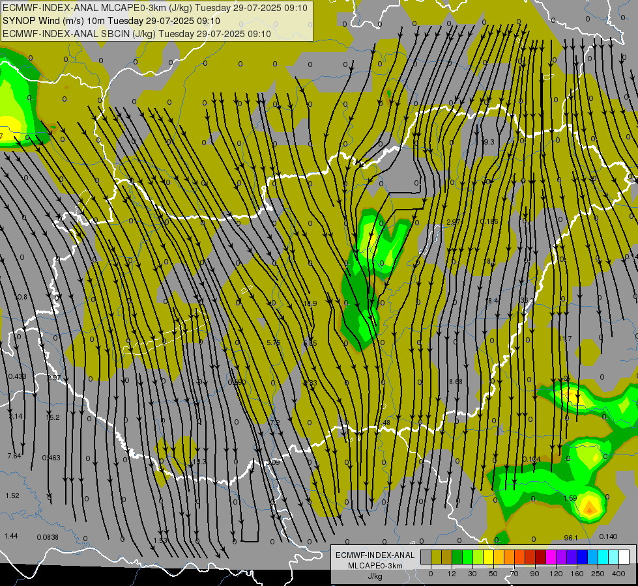Click the map value 15.2

53,417
